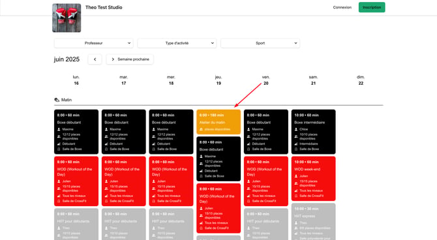Open Saturday Boxe intermédiaire class card

[x=314, y=132]
